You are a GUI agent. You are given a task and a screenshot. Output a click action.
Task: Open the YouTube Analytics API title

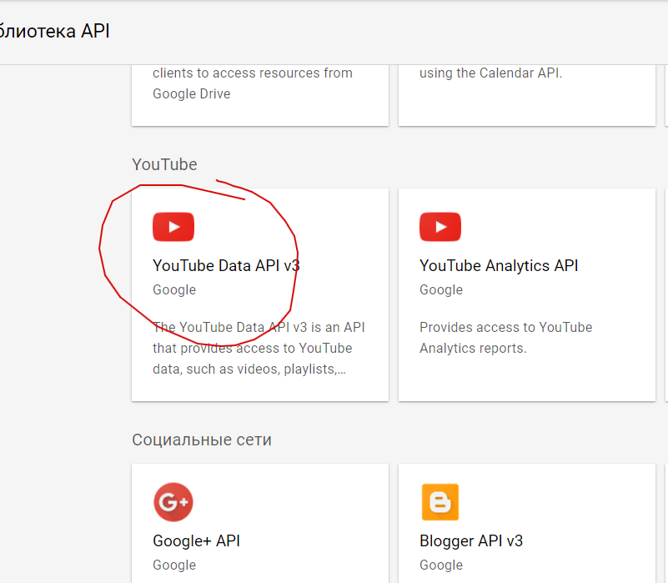pos(499,266)
